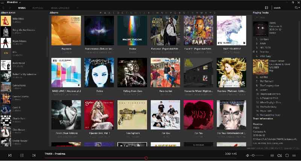301x161 pixels.
Task: Open the third tab in the tab bar
Action: point(60,8)
